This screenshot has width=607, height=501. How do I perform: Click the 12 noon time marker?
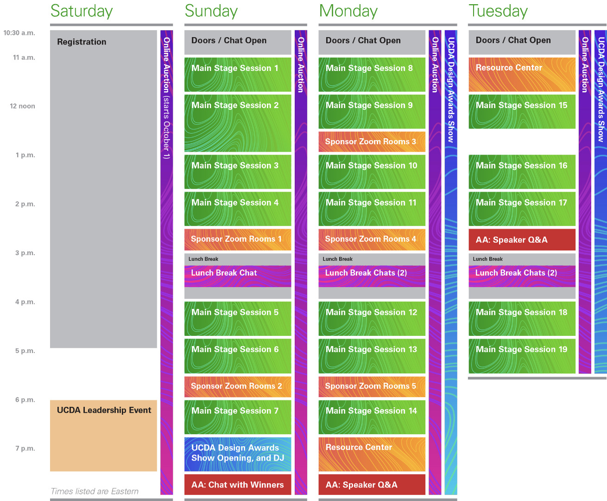click(22, 106)
